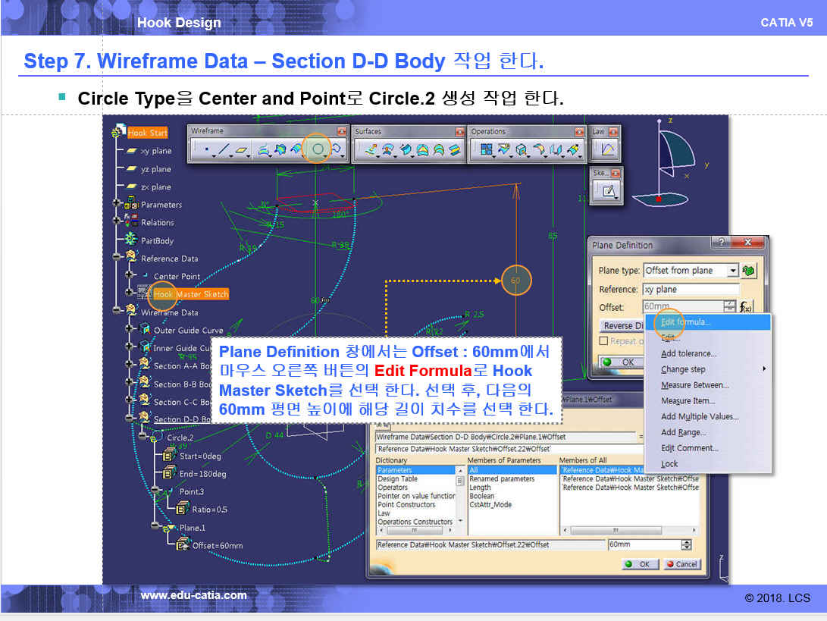The image size is (827, 621).
Task: Open the Law toolbar curve icon
Action: 607,150
